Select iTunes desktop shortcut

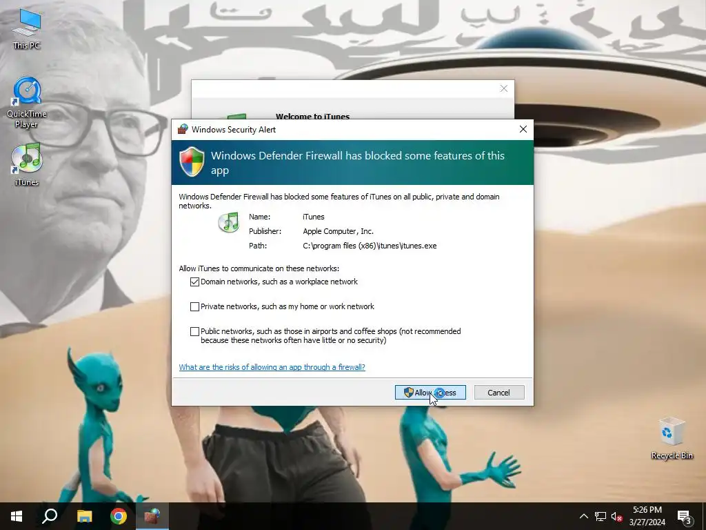[27, 164]
